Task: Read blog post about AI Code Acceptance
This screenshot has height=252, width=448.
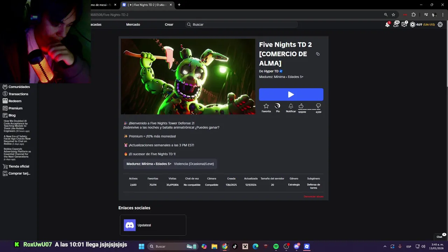Action: [x=16, y=126]
